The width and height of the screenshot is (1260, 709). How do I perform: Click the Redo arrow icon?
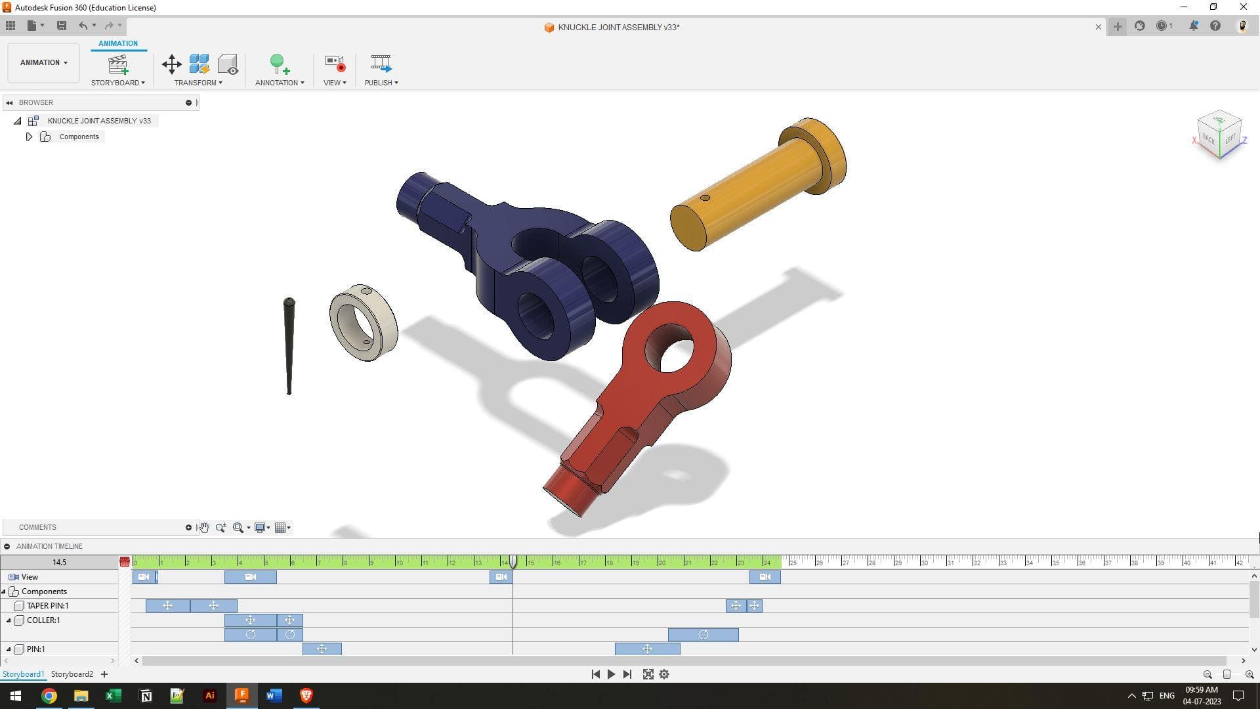109,26
